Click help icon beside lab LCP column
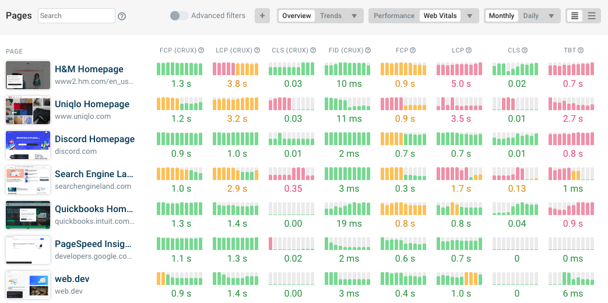Image resolution: width=608 pixels, height=303 pixels. (469, 50)
